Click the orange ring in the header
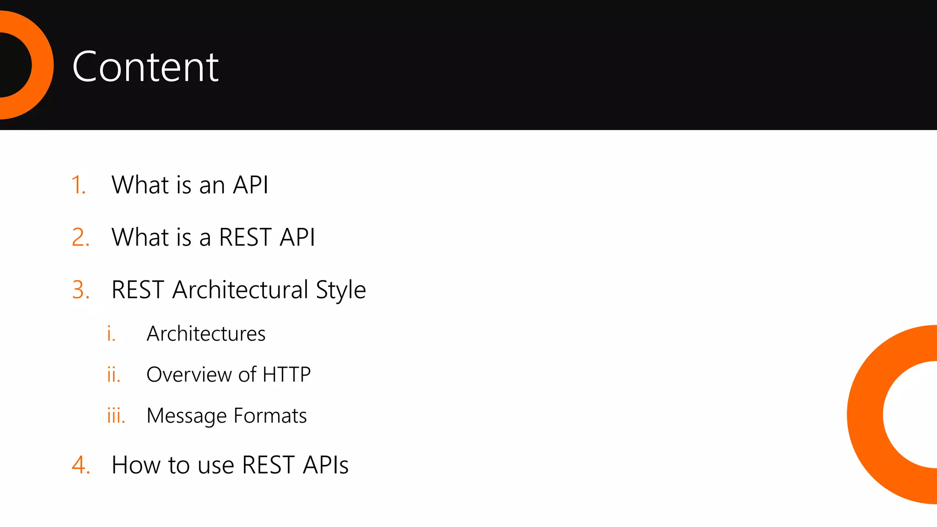 pyautogui.click(x=42, y=65)
